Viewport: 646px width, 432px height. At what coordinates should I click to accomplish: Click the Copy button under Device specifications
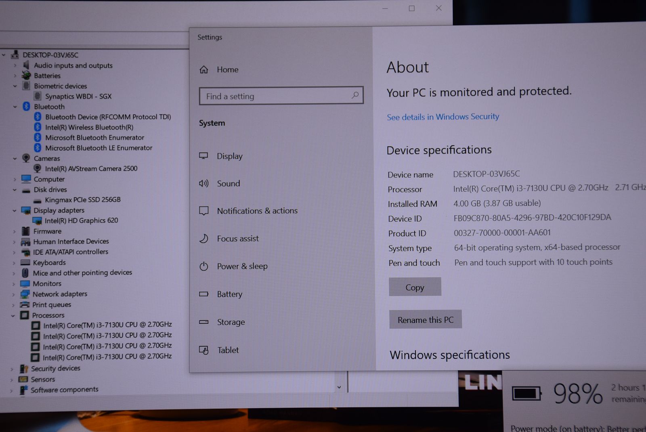click(x=415, y=287)
